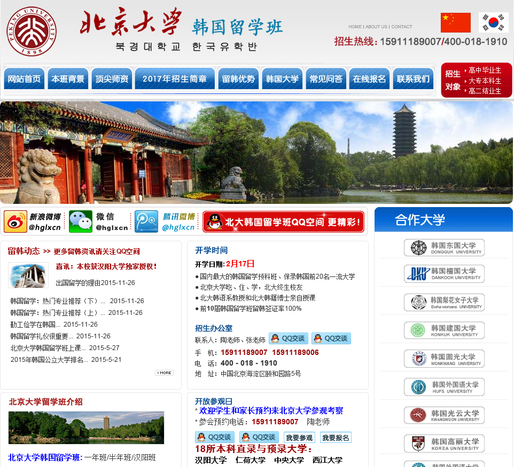Click 高二结业生 in red recruitment box
This screenshot has width=514, height=467.
pyautogui.click(x=485, y=91)
